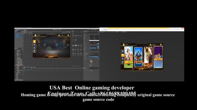197x110 pixels.
Task: Click the user avatar icon in browser preview
Action: (x=124, y=45)
